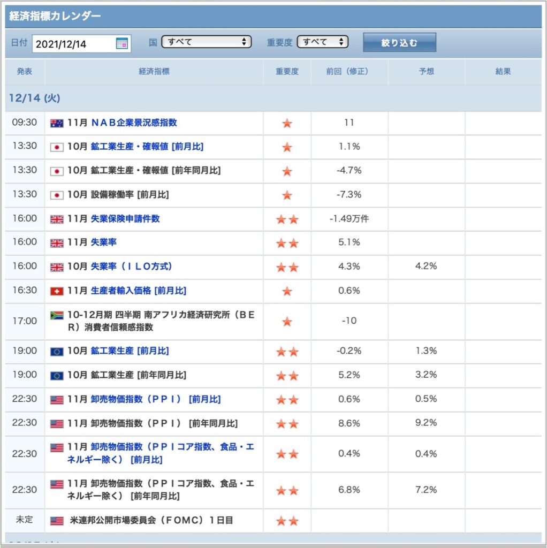Click 10月 設備稼働率 [前月比] text
This screenshot has width=547, height=548.
pos(118,195)
